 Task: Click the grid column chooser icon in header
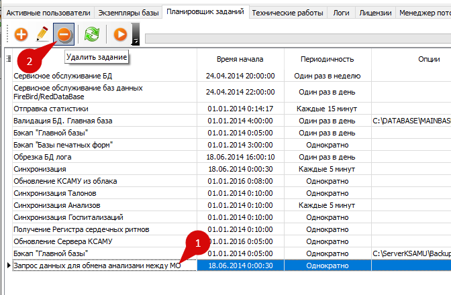coord(9,59)
